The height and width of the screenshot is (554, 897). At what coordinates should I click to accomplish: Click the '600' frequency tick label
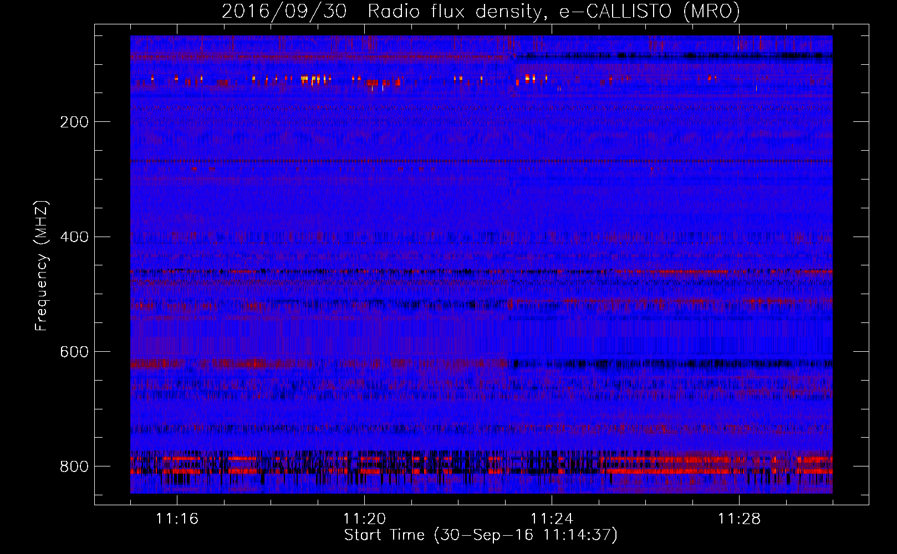(74, 352)
